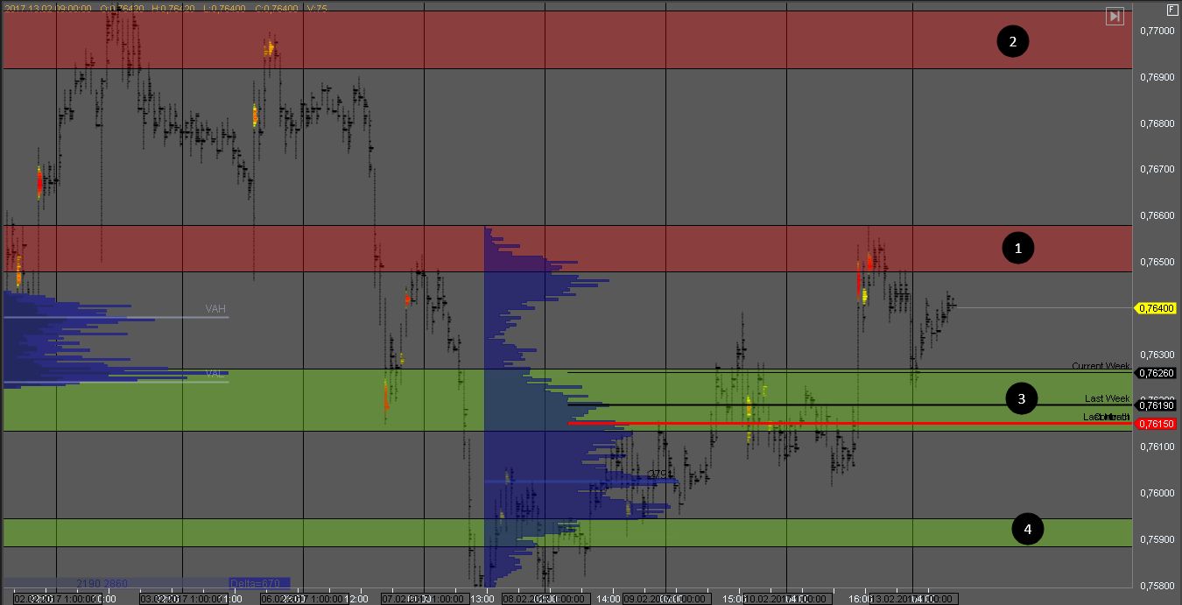Screen dimensions: 1182x605
Task: Click the red 0,76150 price tag
Action: click(x=1157, y=424)
